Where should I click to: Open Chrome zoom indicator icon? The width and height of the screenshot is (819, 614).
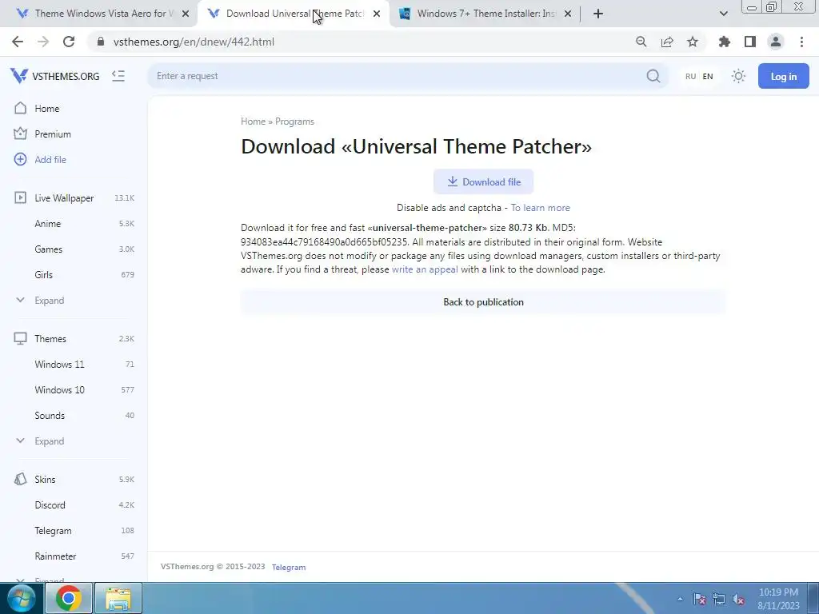coord(641,42)
